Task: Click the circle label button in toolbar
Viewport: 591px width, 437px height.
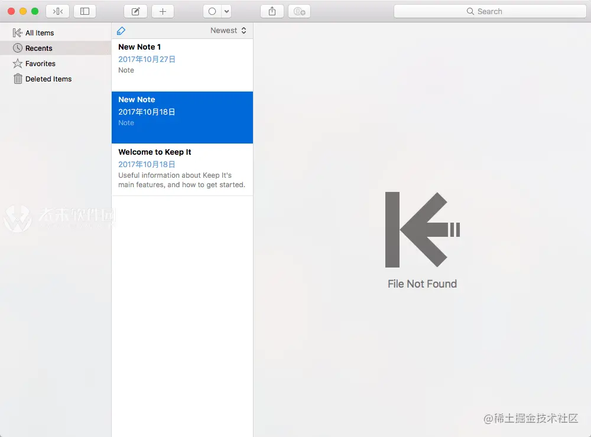Action: tap(212, 11)
